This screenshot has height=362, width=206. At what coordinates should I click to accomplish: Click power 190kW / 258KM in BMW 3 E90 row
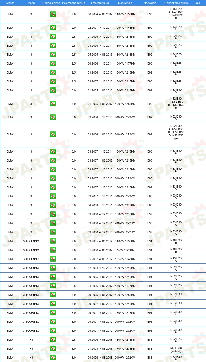coord(125,104)
